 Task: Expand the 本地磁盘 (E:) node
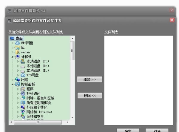(x=18, y=70)
